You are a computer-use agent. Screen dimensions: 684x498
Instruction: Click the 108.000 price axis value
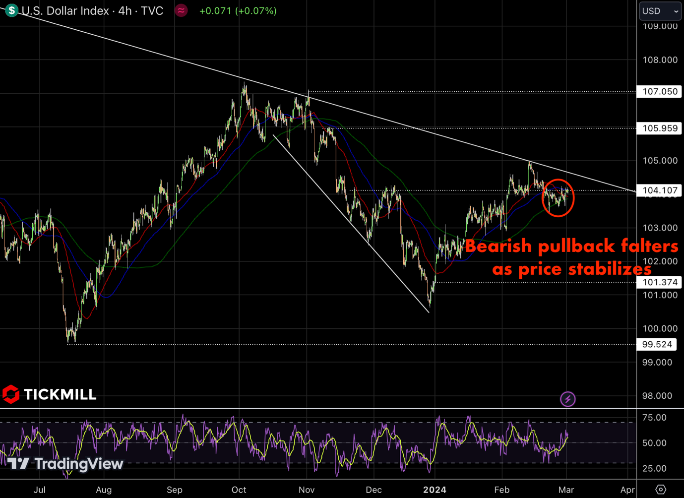[660, 60]
